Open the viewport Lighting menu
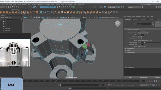 pyautogui.click(x=35, y=16)
